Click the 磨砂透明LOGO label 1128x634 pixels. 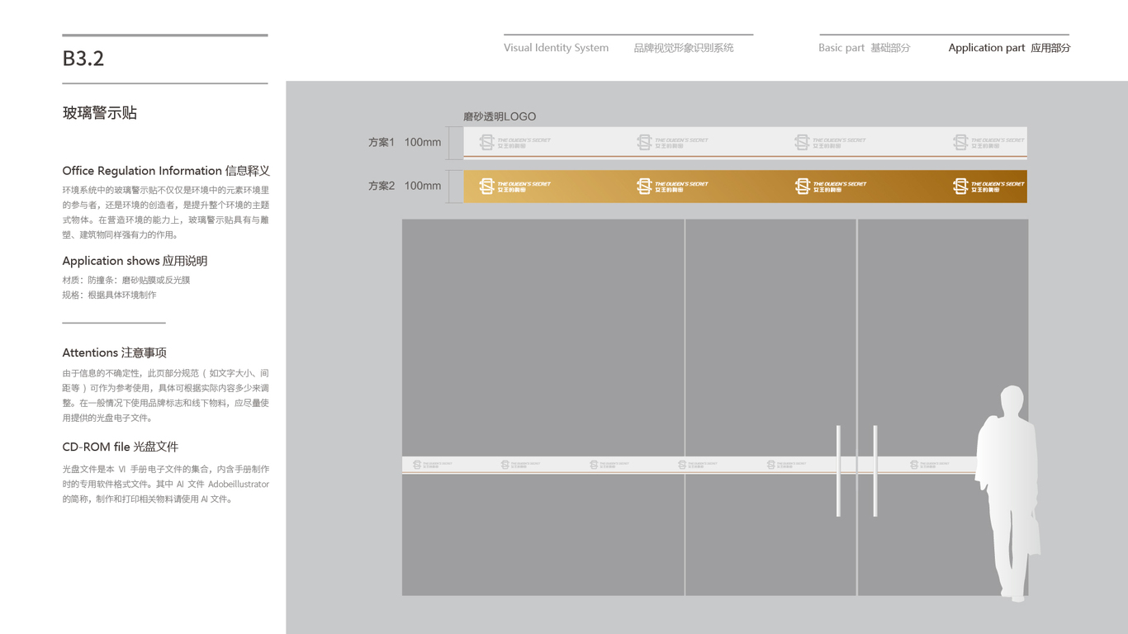click(x=500, y=116)
